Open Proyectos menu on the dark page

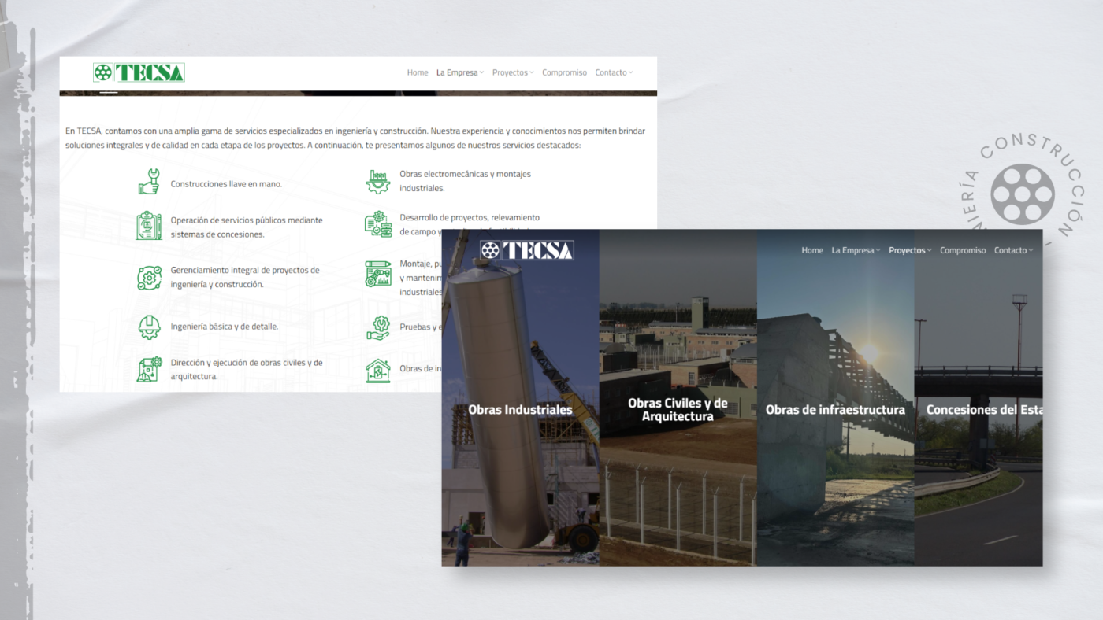909,250
